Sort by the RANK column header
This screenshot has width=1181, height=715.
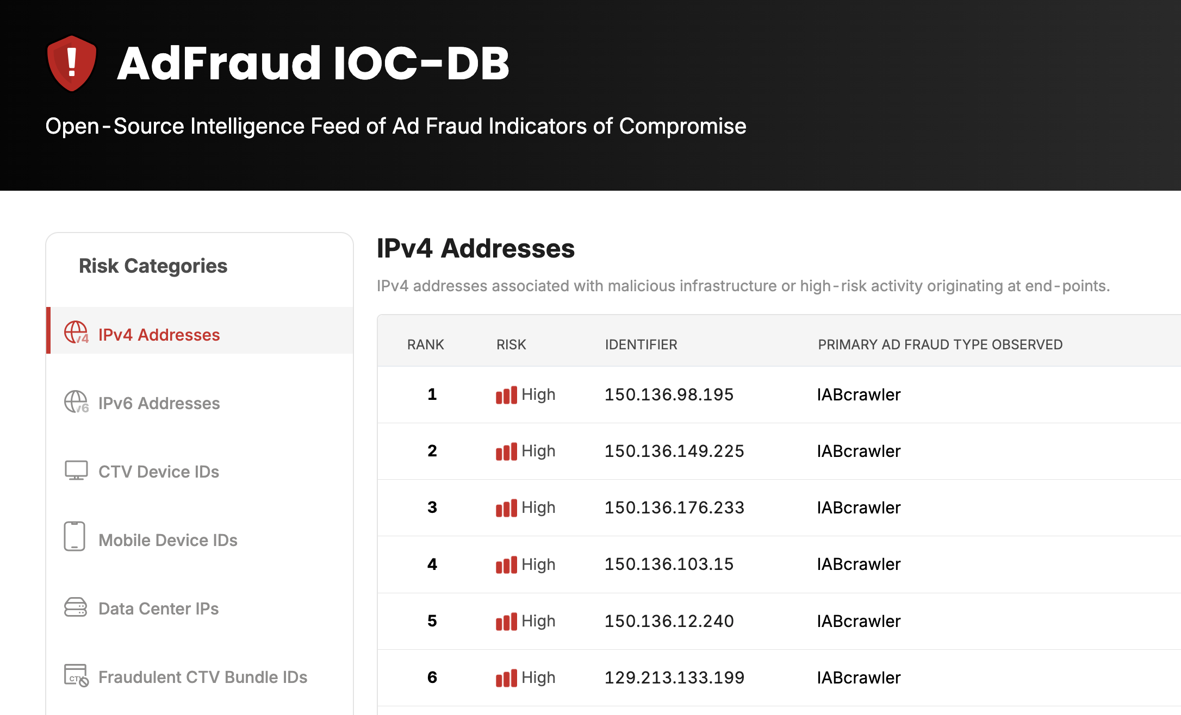[x=425, y=344]
